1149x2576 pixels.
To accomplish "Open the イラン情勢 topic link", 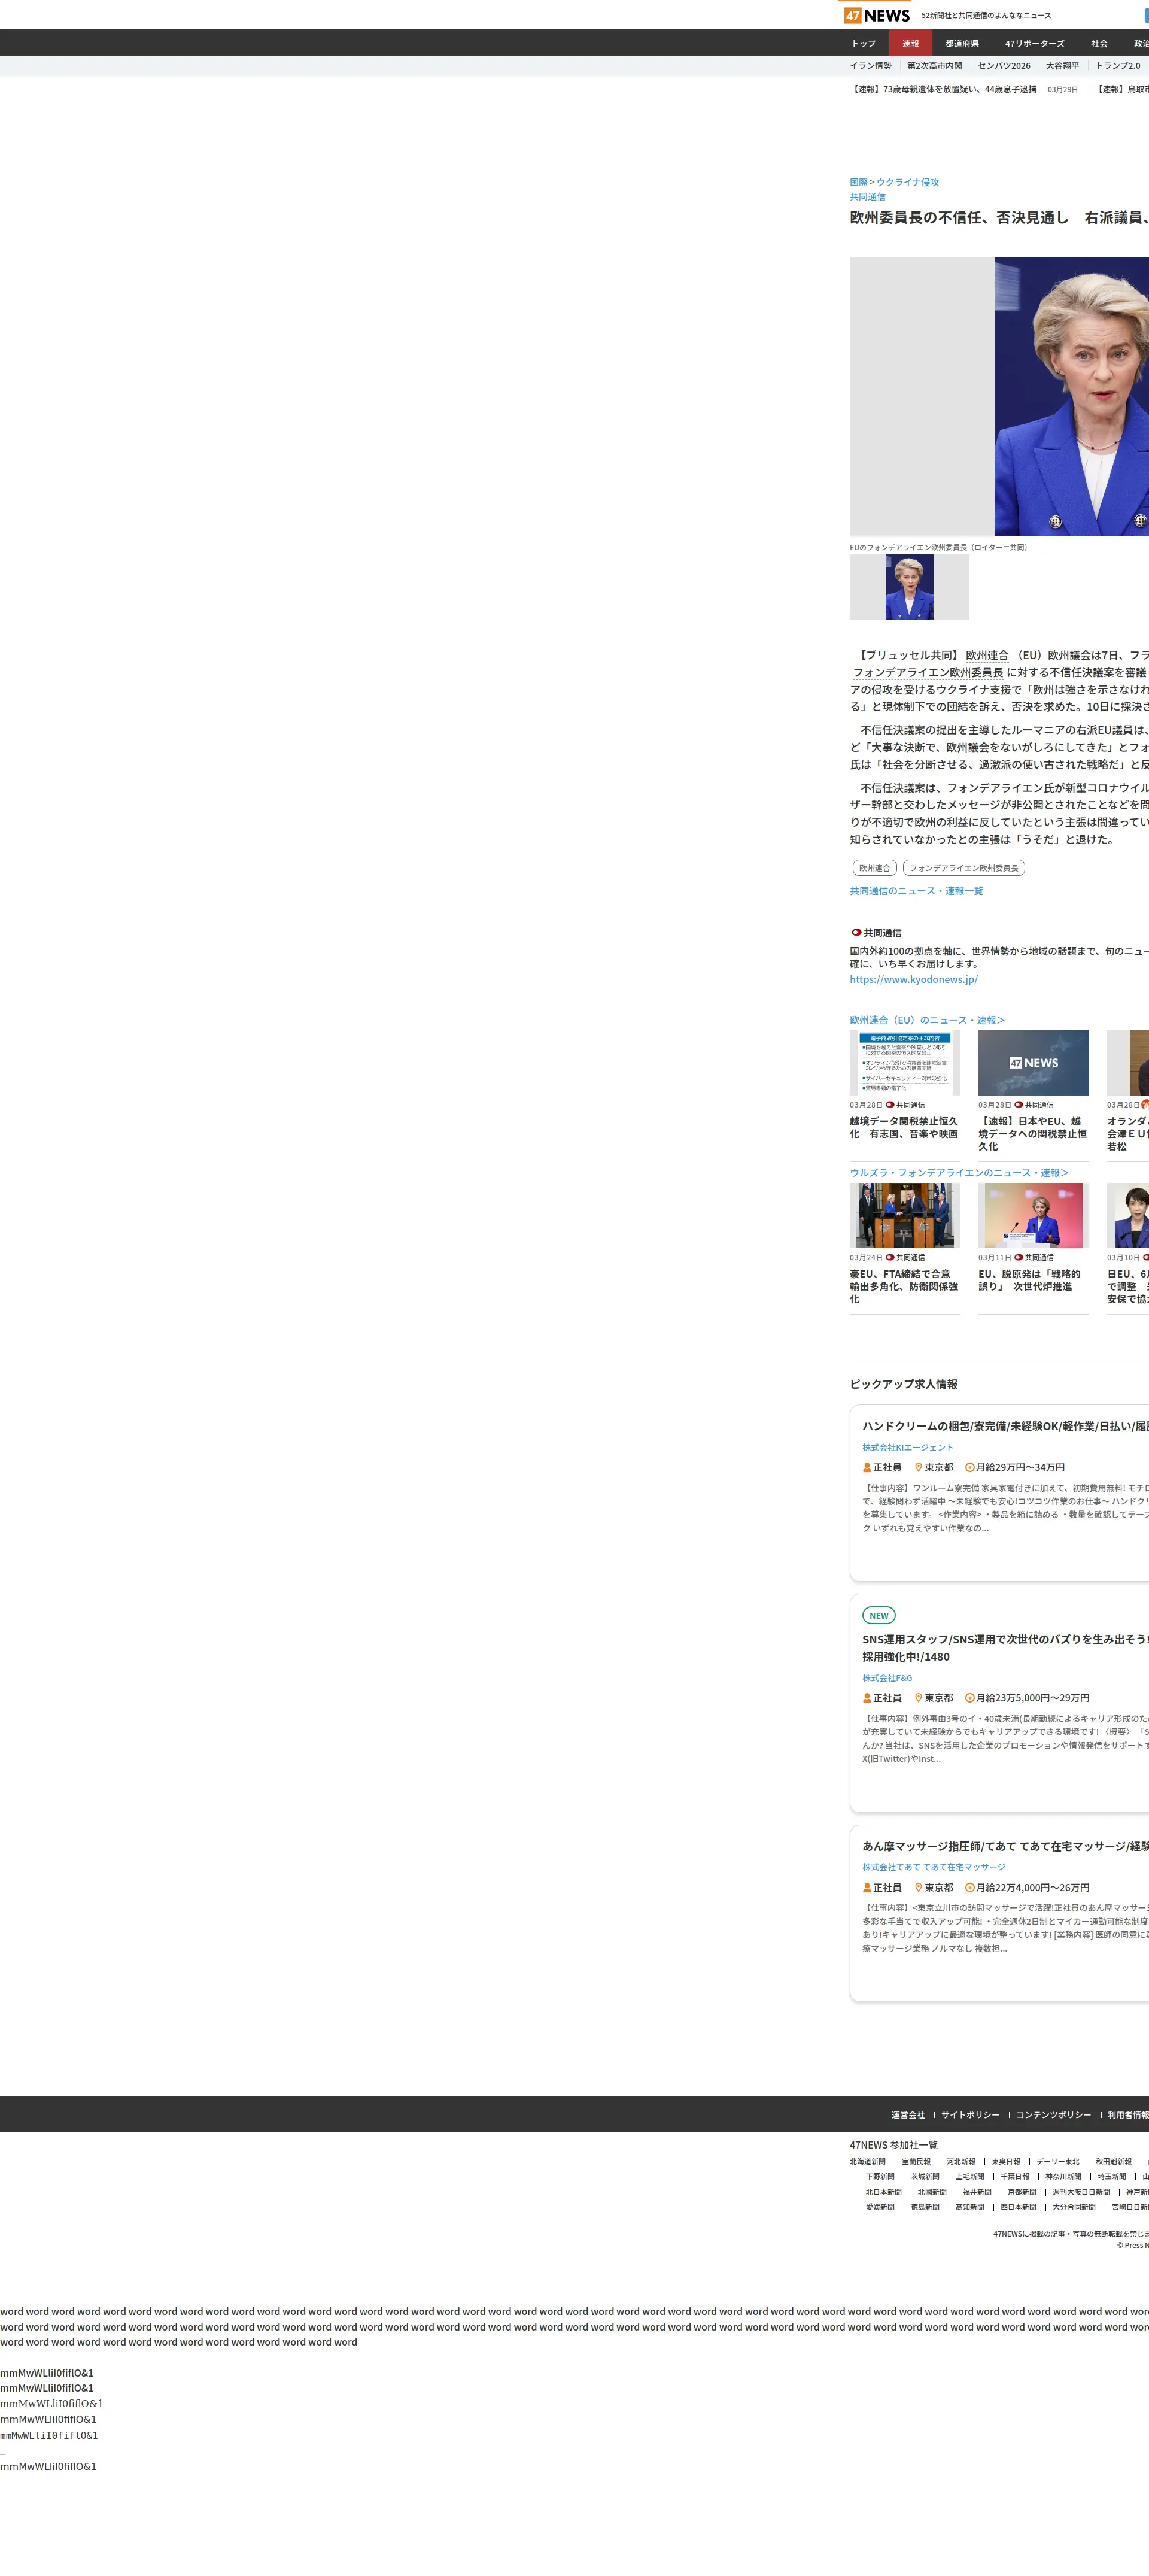I will click(870, 66).
